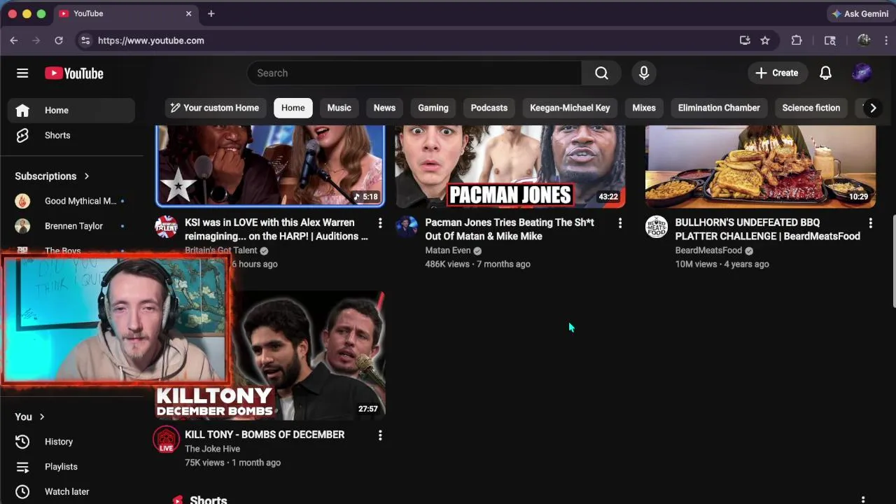Play the Pacman Jones video thumbnail
This screenshot has width=896, height=504.
510,166
